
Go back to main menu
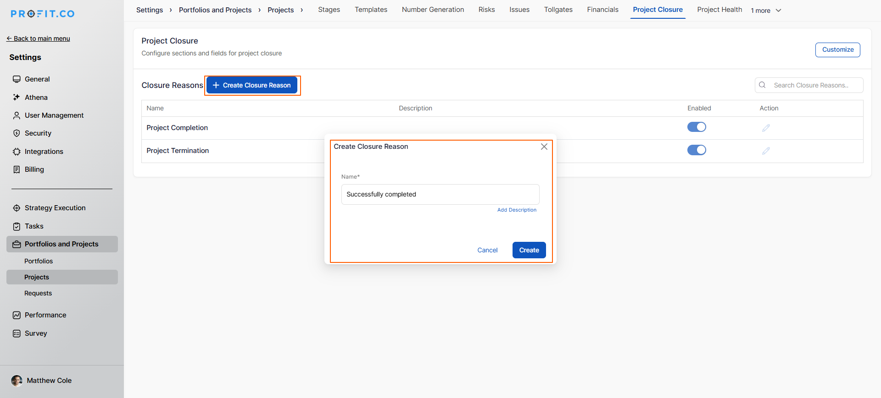38,38
